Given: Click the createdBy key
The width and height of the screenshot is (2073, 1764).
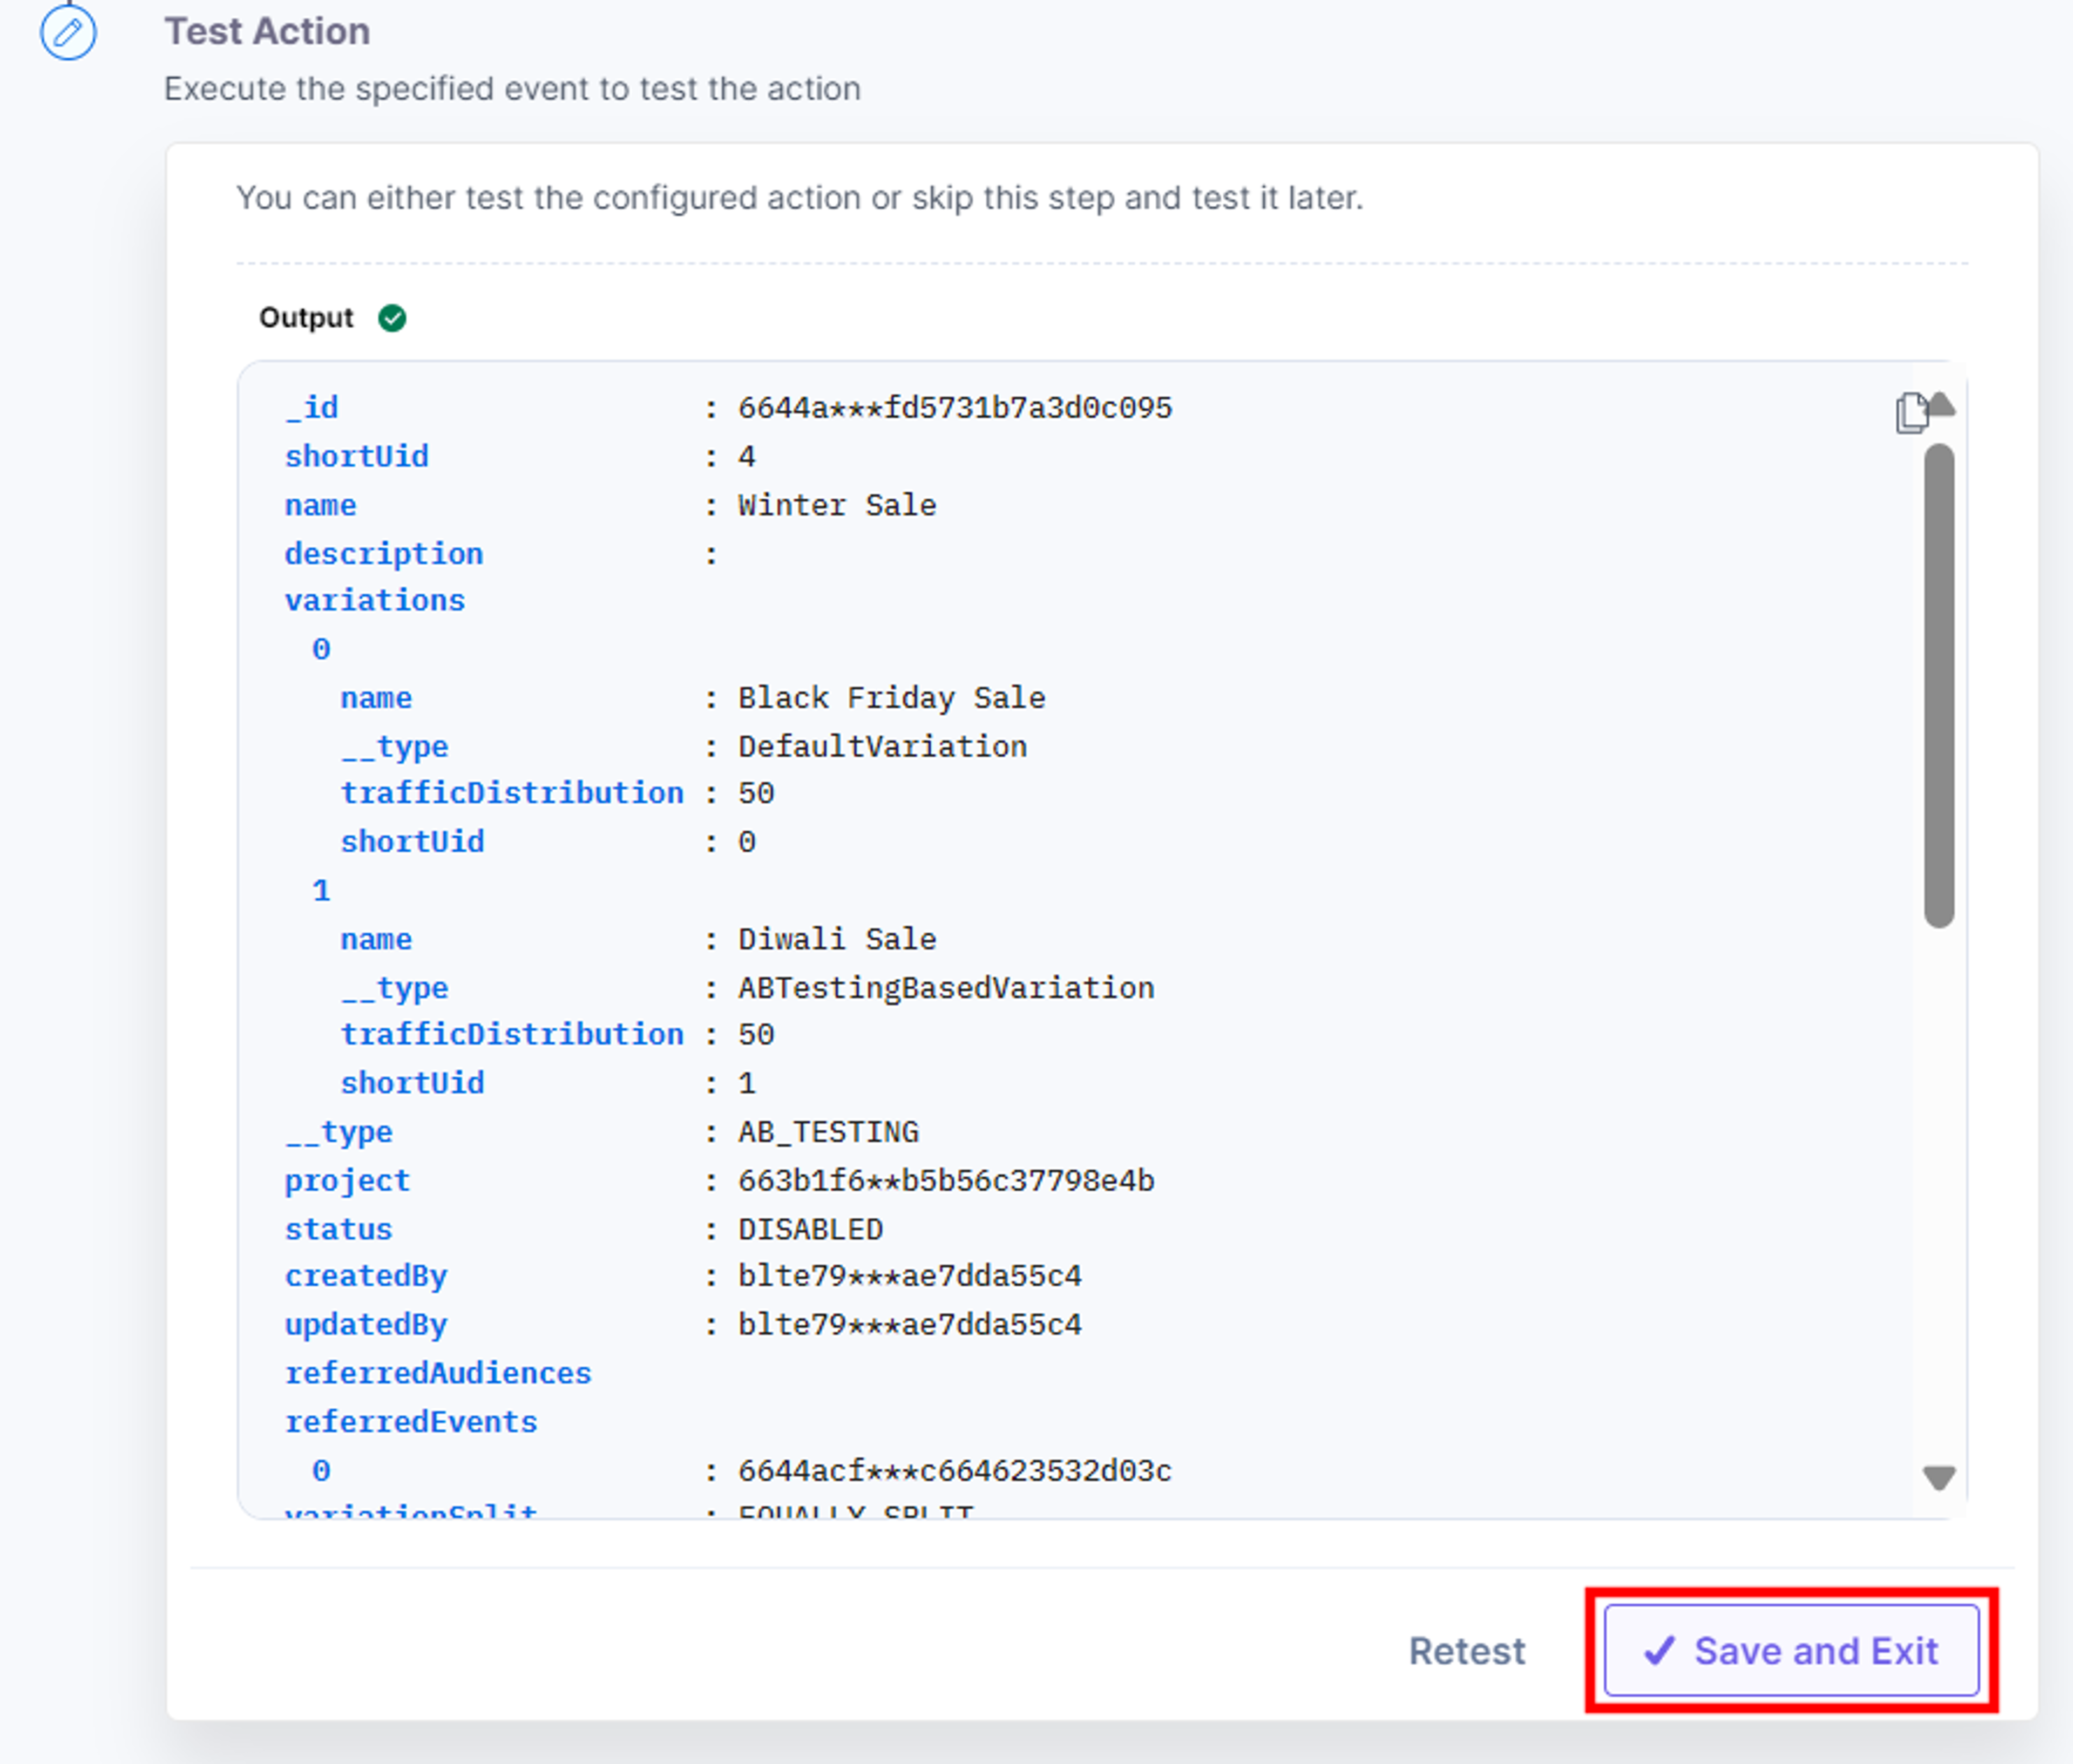Looking at the screenshot, I should click(366, 1277).
